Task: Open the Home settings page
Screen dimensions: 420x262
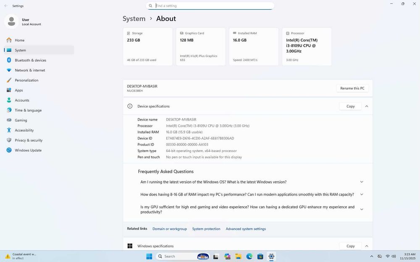Action: click(x=39, y=40)
